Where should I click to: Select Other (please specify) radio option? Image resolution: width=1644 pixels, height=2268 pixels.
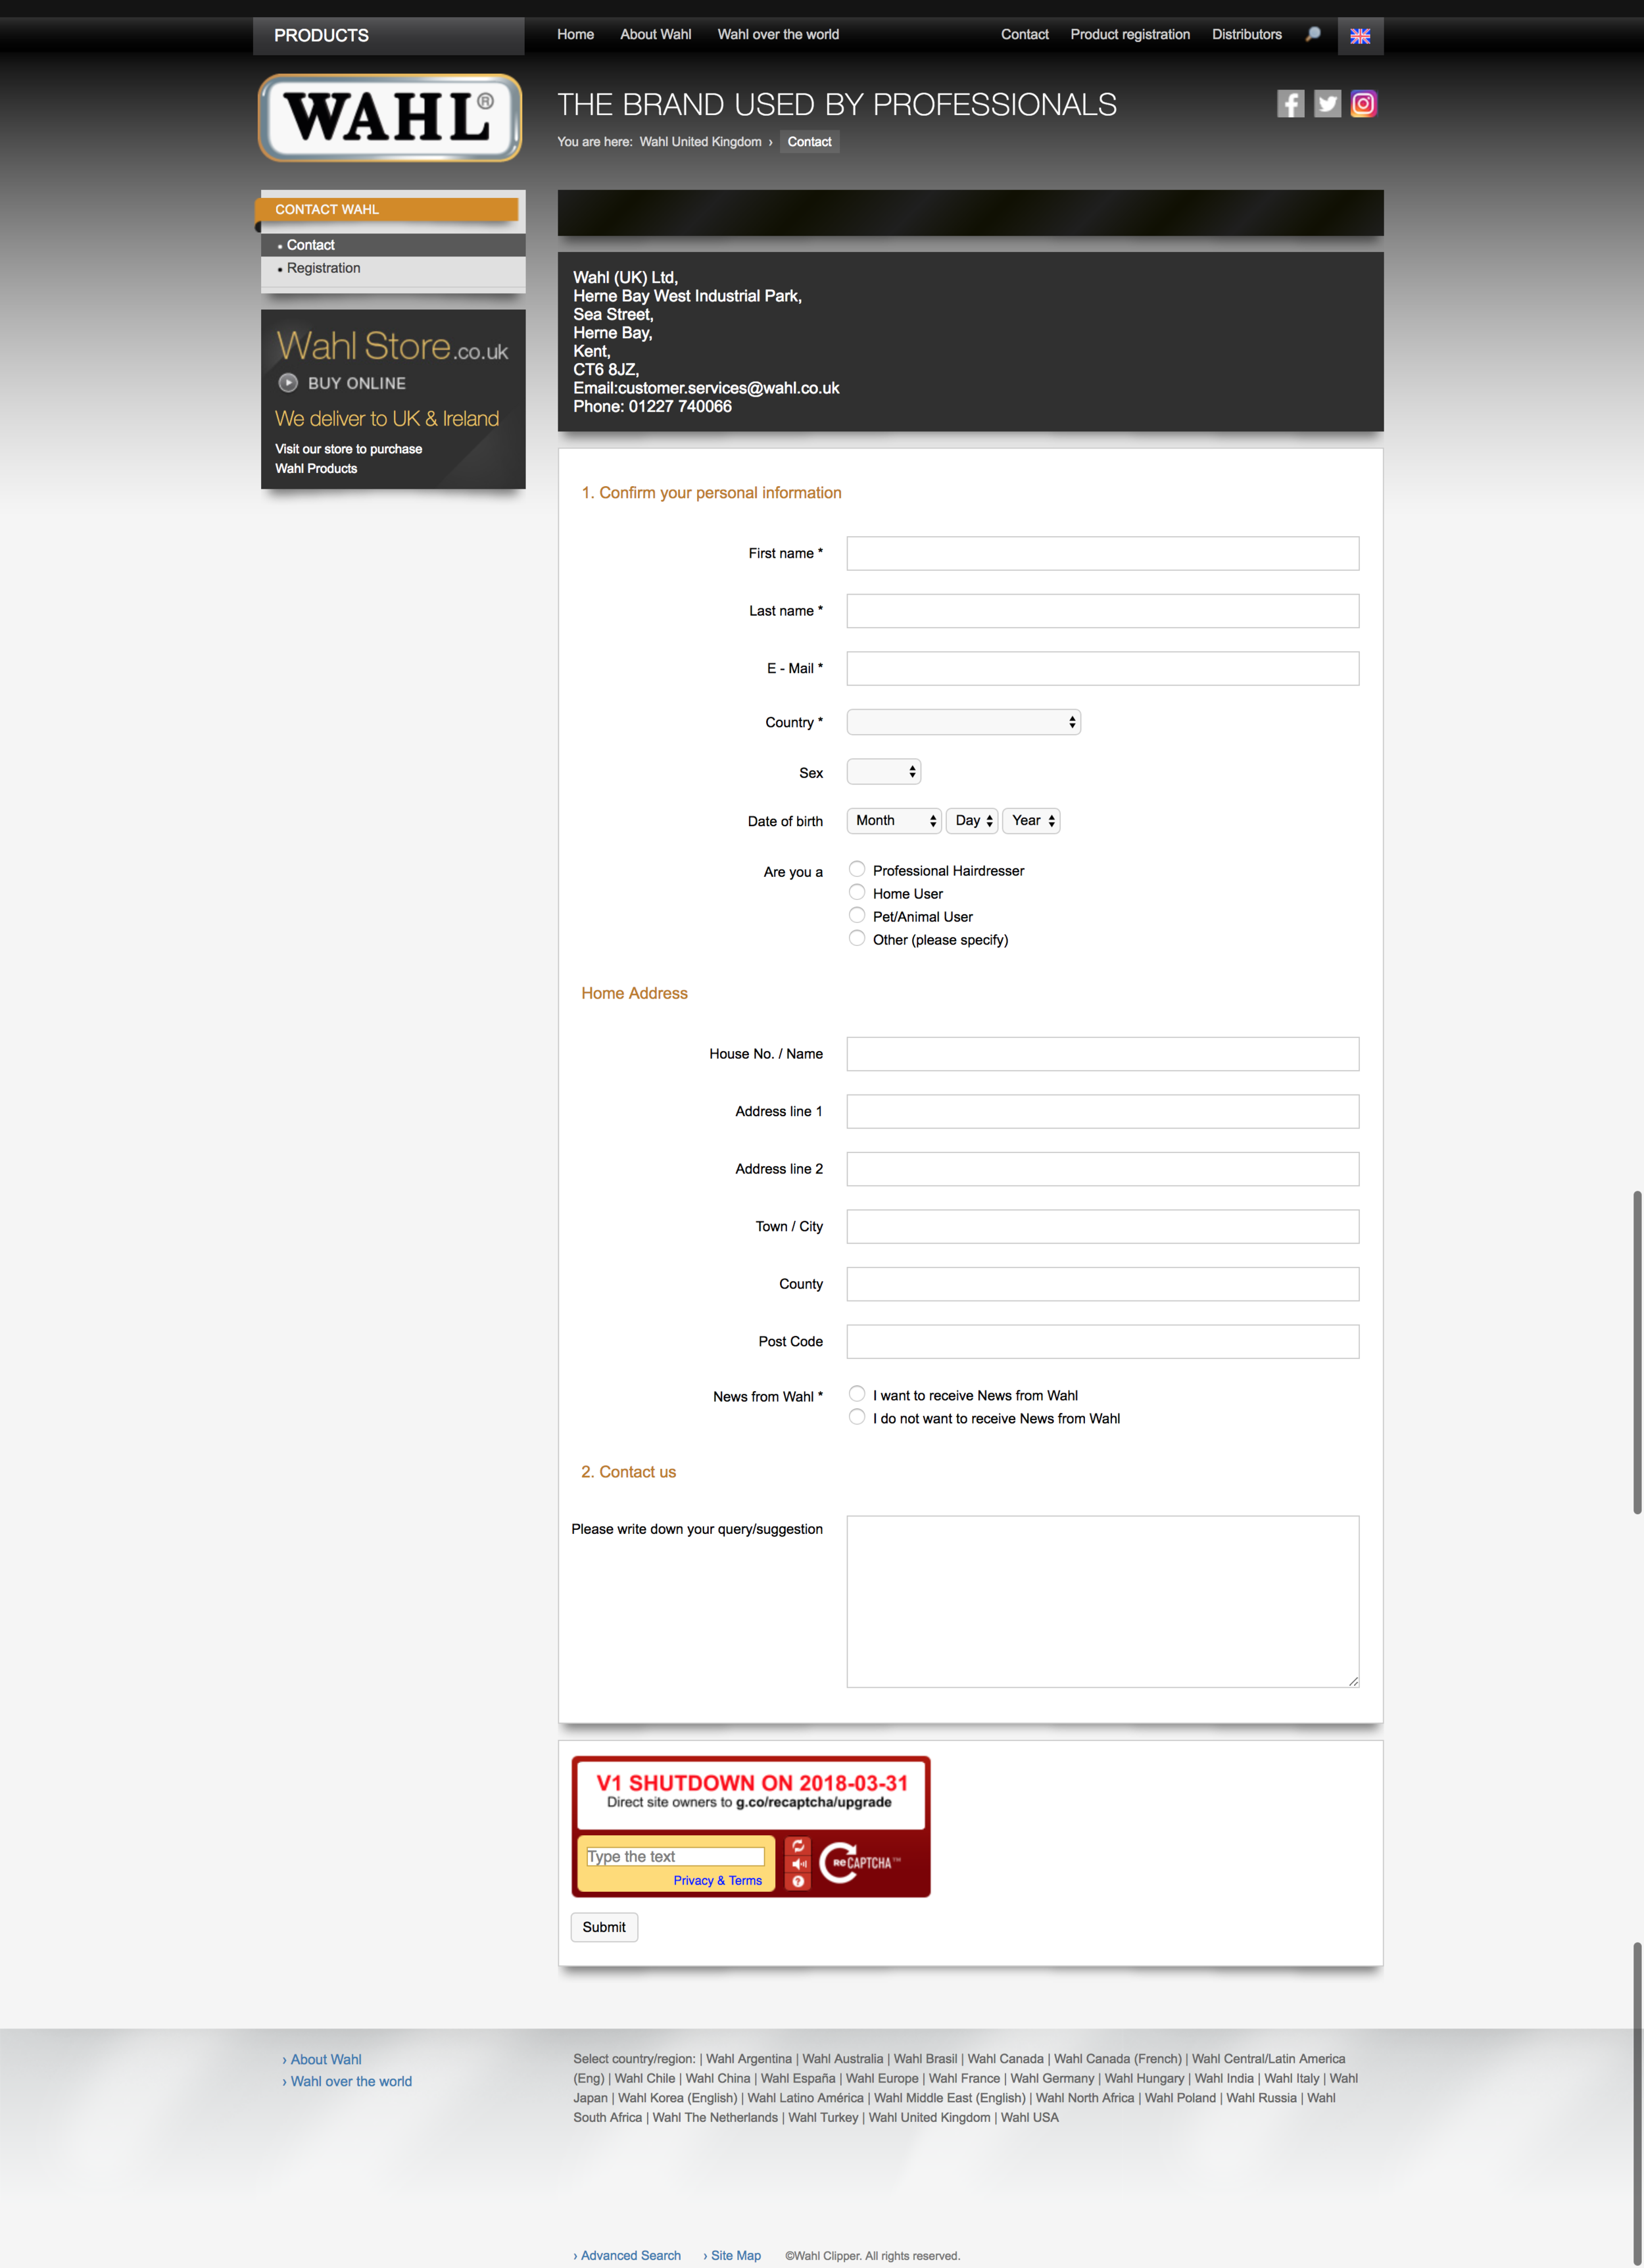pos(857,938)
